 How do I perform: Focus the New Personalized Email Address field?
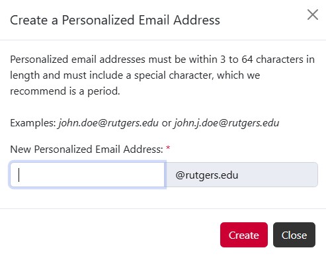click(87, 175)
